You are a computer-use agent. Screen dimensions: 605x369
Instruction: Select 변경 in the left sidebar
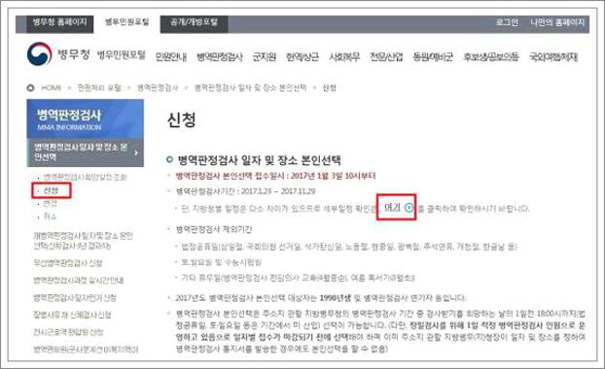tap(51, 203)
